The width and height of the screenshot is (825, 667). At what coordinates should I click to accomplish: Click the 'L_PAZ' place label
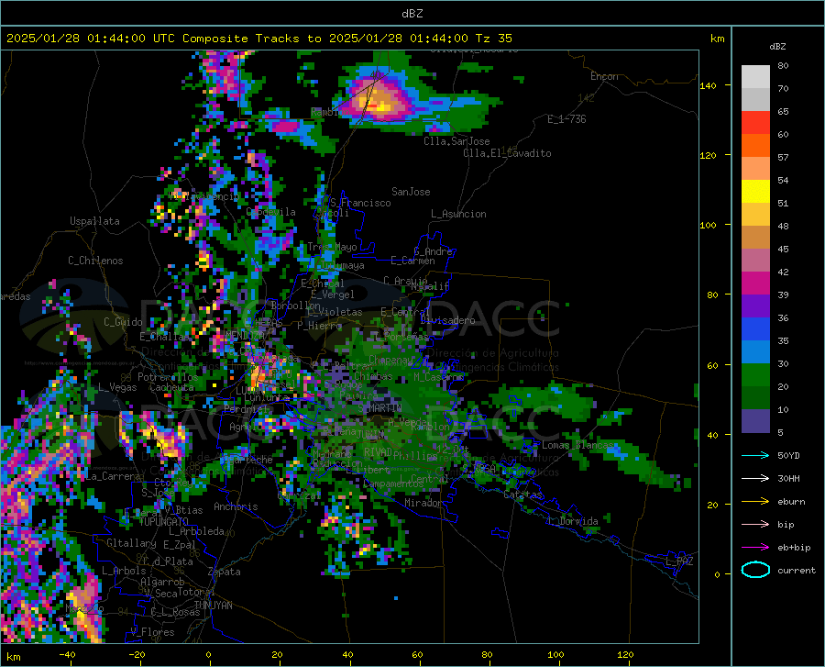tap(679, 561)
